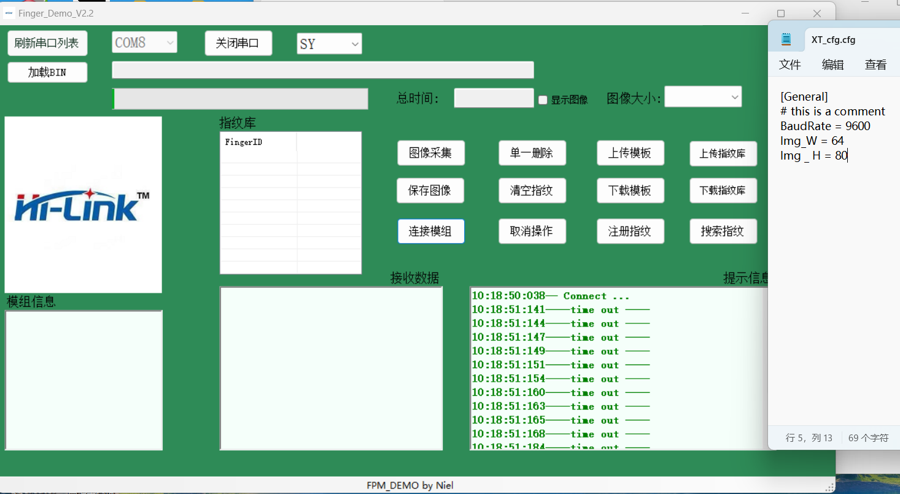Open the COM8 serial port dropdown
Image resolution: width=900 pixels, height=494 pixels.
coord(145,43)
